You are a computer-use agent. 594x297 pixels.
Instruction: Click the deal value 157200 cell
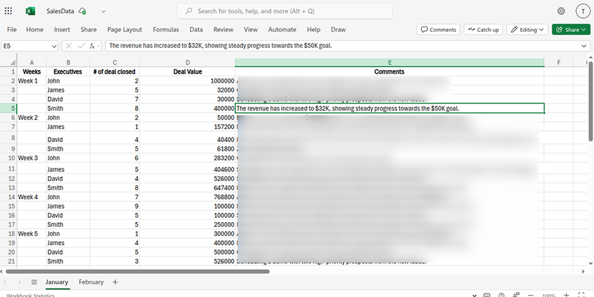coord(187,126)
